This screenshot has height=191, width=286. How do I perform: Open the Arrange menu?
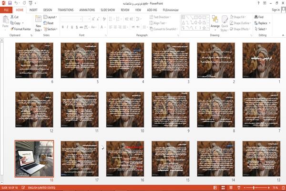pos(215,23)
